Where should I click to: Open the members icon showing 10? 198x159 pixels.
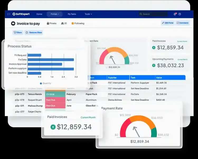click(63, 23)
